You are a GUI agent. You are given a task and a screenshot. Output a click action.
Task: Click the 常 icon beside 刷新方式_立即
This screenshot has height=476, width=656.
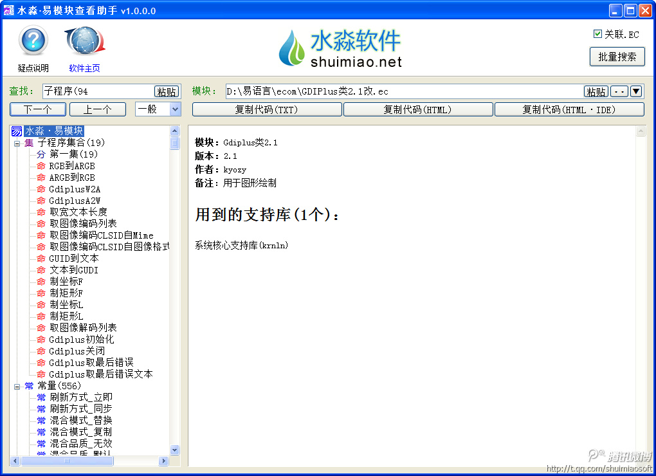pyautogui.click(x=41, y=398)
